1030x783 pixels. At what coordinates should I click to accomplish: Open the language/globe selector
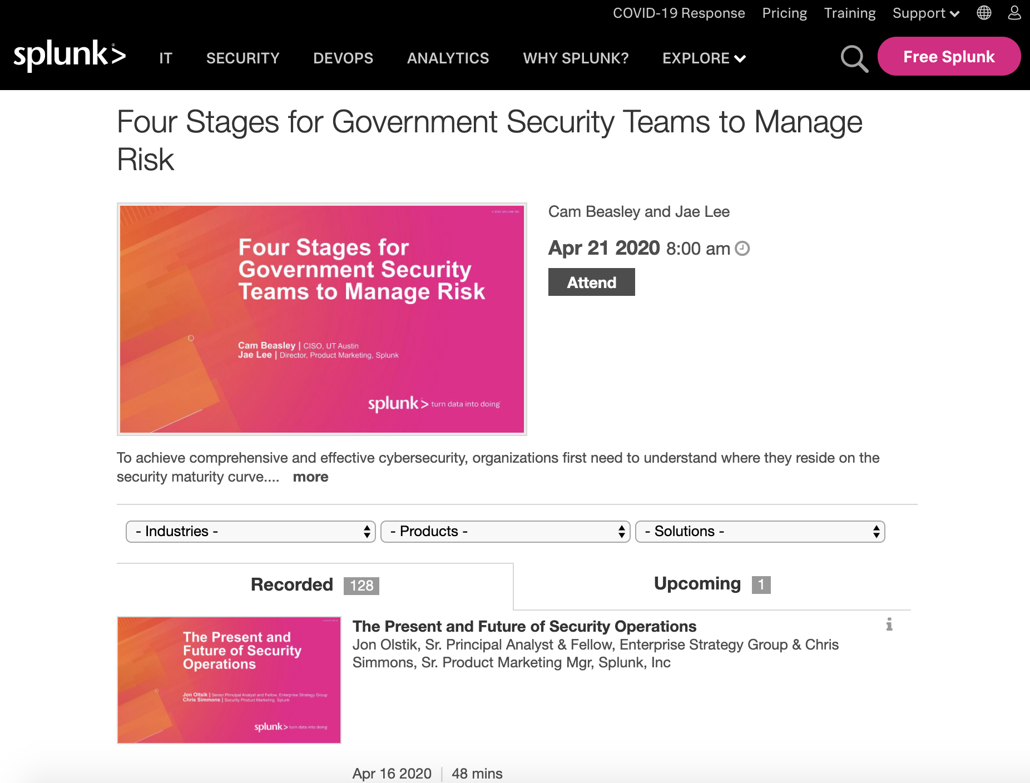pyautogui.click(x=984, y=13)
